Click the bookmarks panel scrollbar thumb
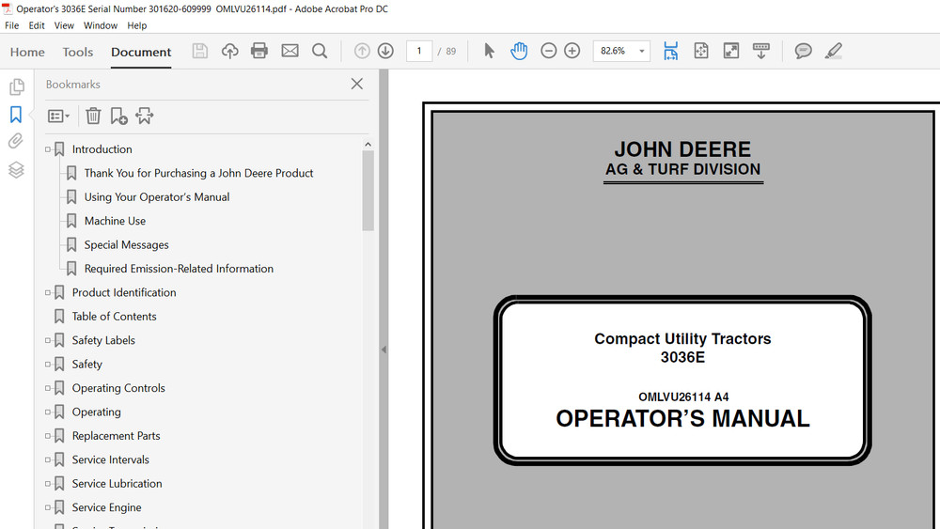940x529 pixels. pos(368,191)
